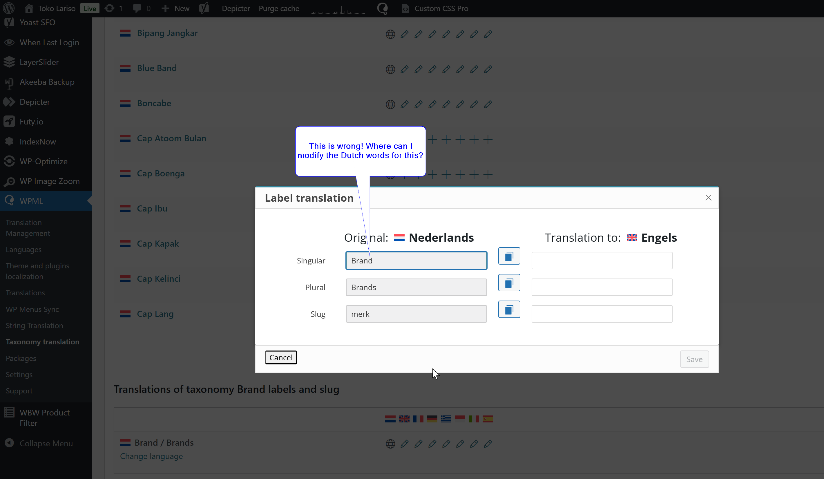Open the Cap Kapak term link

[x=158, y=244]
